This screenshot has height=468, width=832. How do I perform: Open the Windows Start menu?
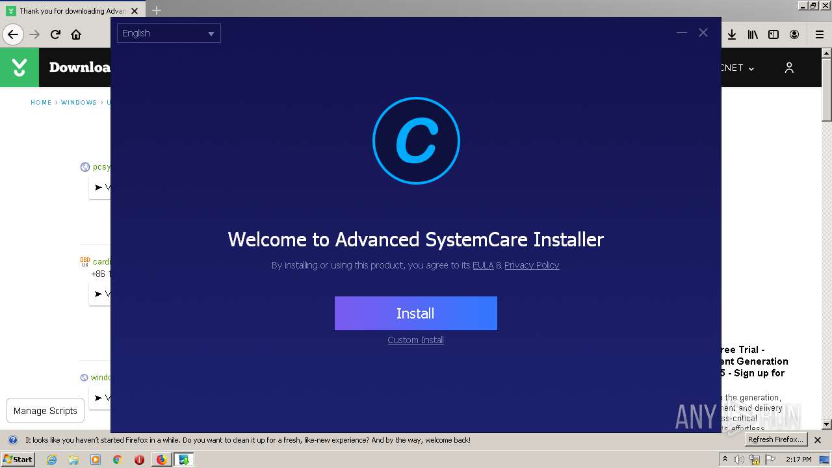point(18,459)
